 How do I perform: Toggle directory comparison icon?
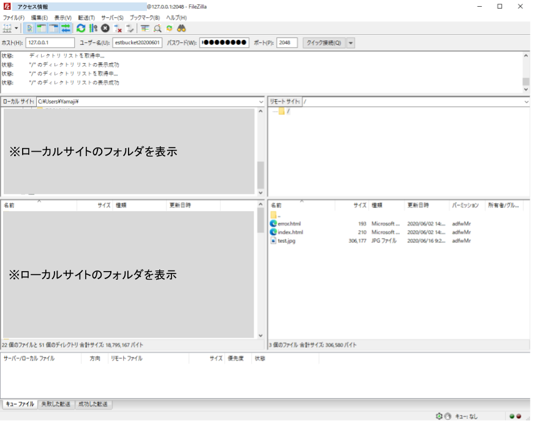(157, 28)
